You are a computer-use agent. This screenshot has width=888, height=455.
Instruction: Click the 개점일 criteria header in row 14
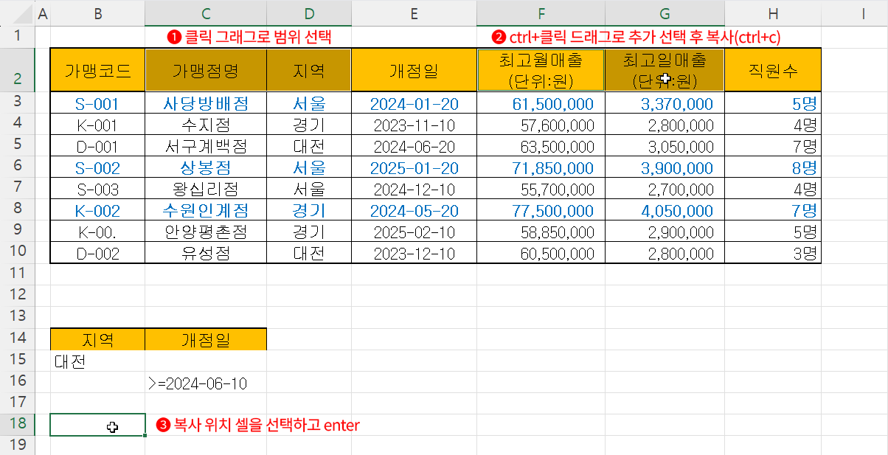[206, 339]
